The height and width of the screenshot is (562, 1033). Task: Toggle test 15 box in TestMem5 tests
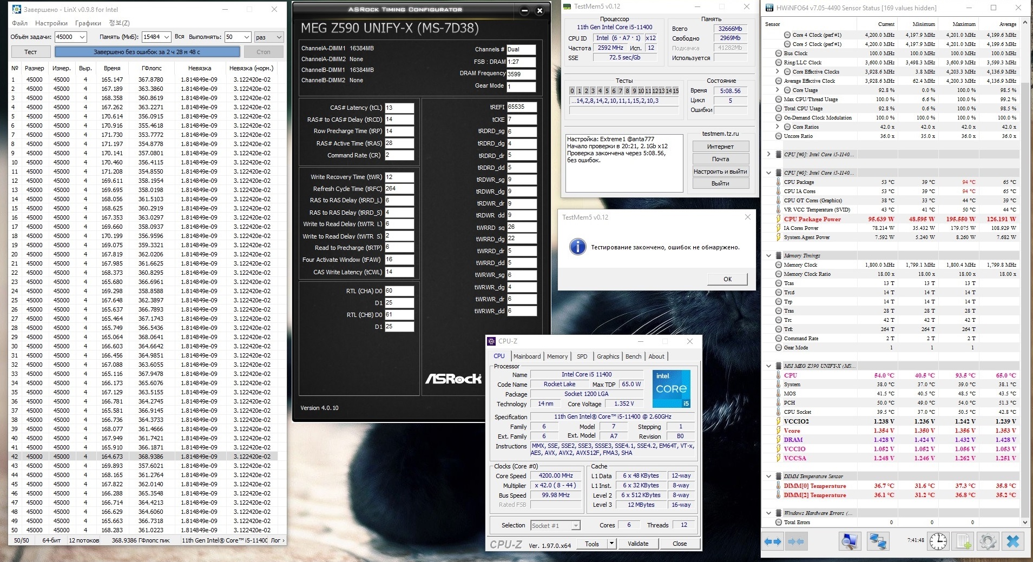pos(675,91)
